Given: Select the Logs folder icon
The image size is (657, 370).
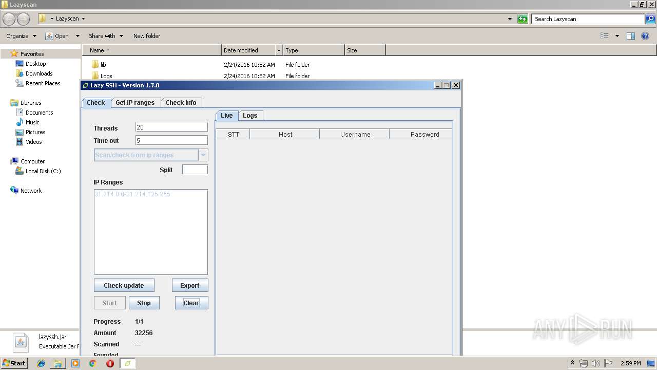Looking at the screenshot, I should point(95,76).
